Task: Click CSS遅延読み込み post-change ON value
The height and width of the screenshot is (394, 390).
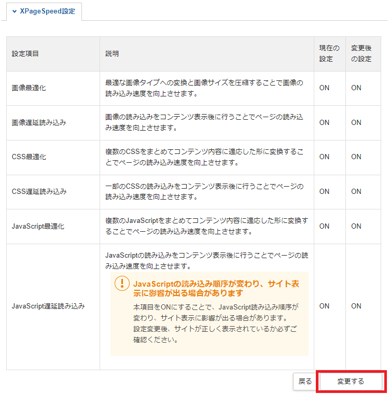Action: tap(356, 191)
